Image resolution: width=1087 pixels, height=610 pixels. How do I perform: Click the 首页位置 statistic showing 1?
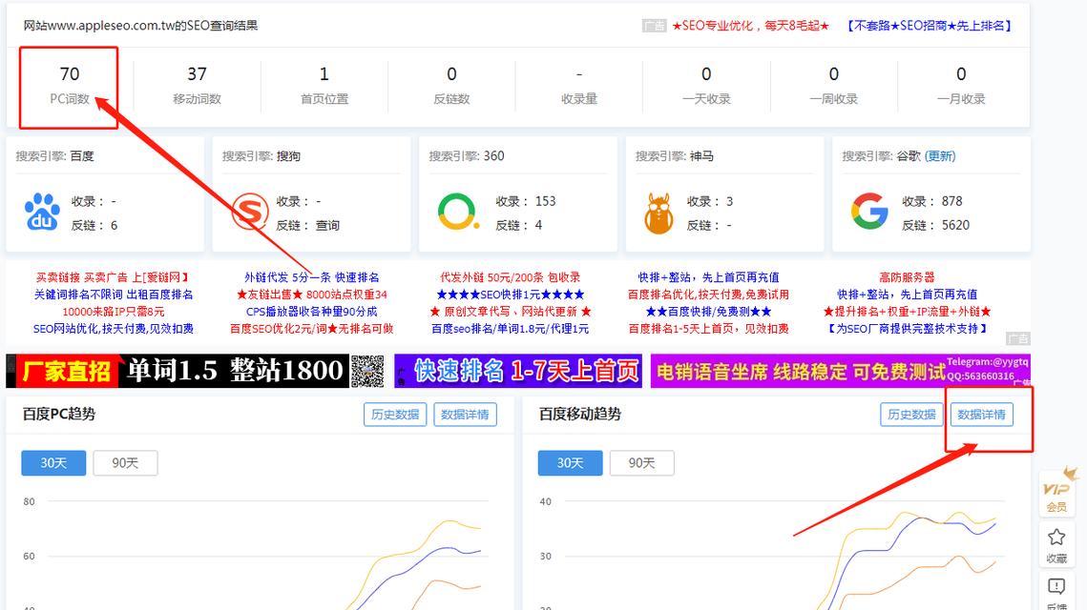(324, 85)
